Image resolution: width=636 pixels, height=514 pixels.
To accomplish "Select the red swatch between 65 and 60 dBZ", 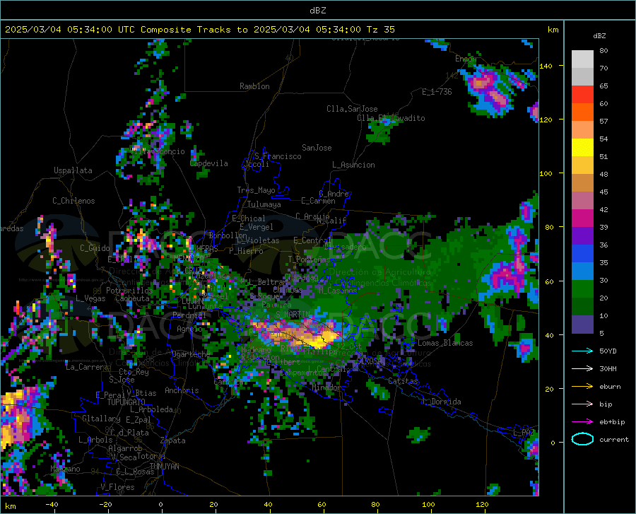I will (582, 95).
